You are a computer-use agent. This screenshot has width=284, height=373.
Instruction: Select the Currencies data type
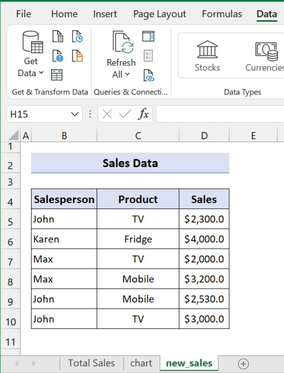coord(266,56)
